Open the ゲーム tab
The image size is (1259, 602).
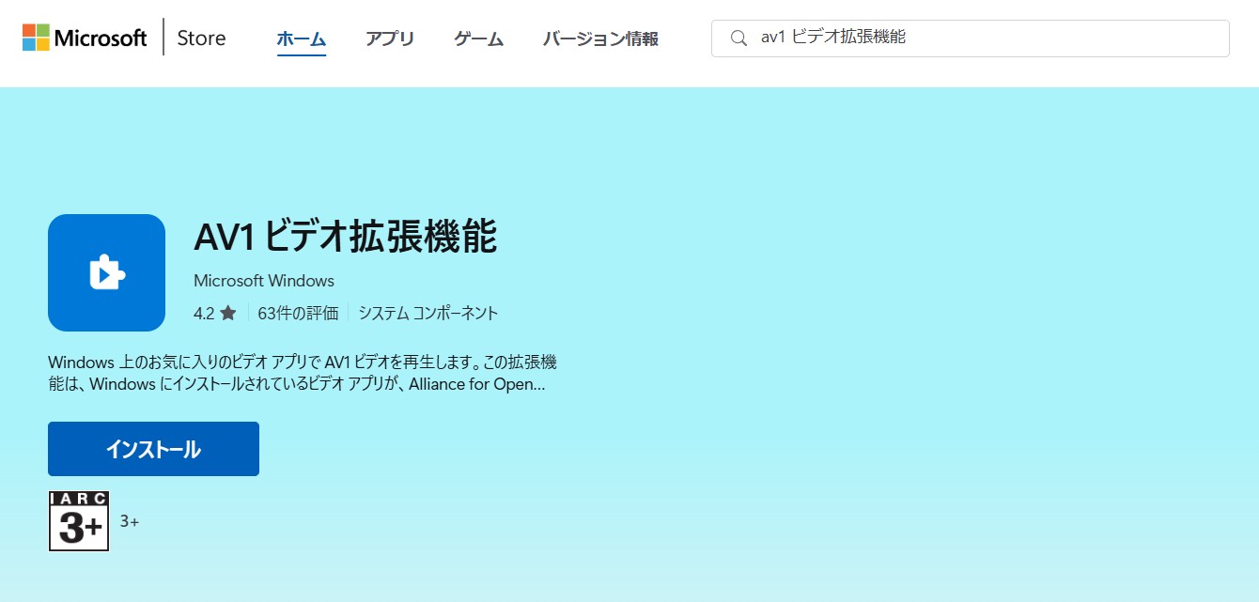478,39
